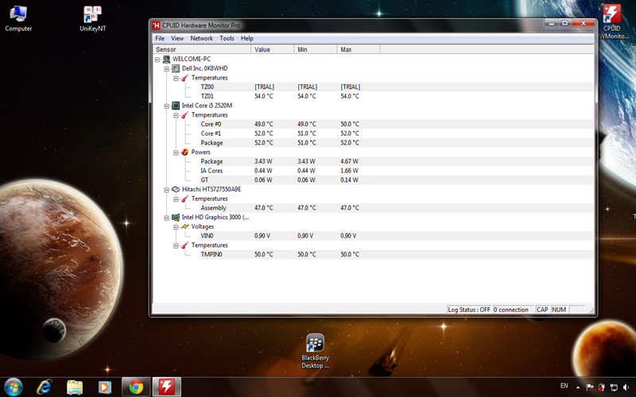Viewport: 636px width, 397px height.
Task: Open the Windows Start menu
Action: tap(13, 387)
